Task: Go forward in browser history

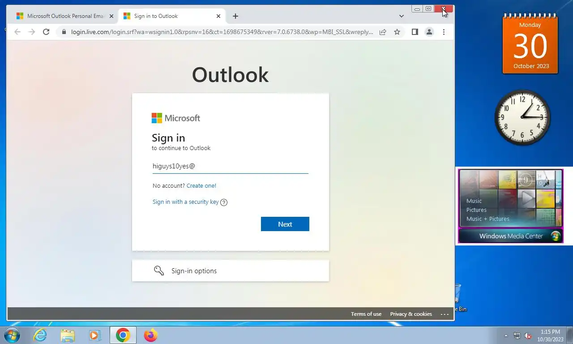Action: click(32, 32)
